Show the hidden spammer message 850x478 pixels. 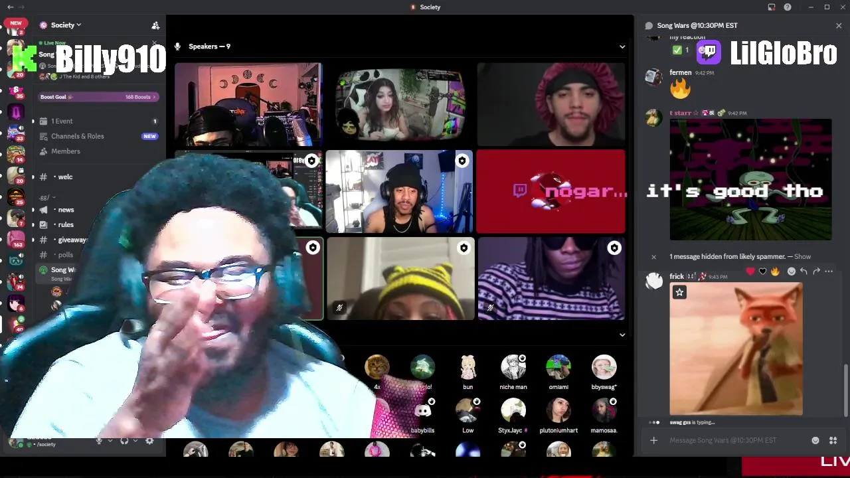click(x=802, y=256)
